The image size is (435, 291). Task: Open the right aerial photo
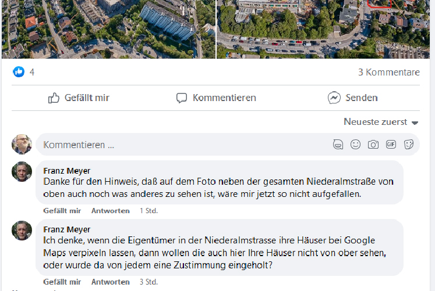[325, 29]
